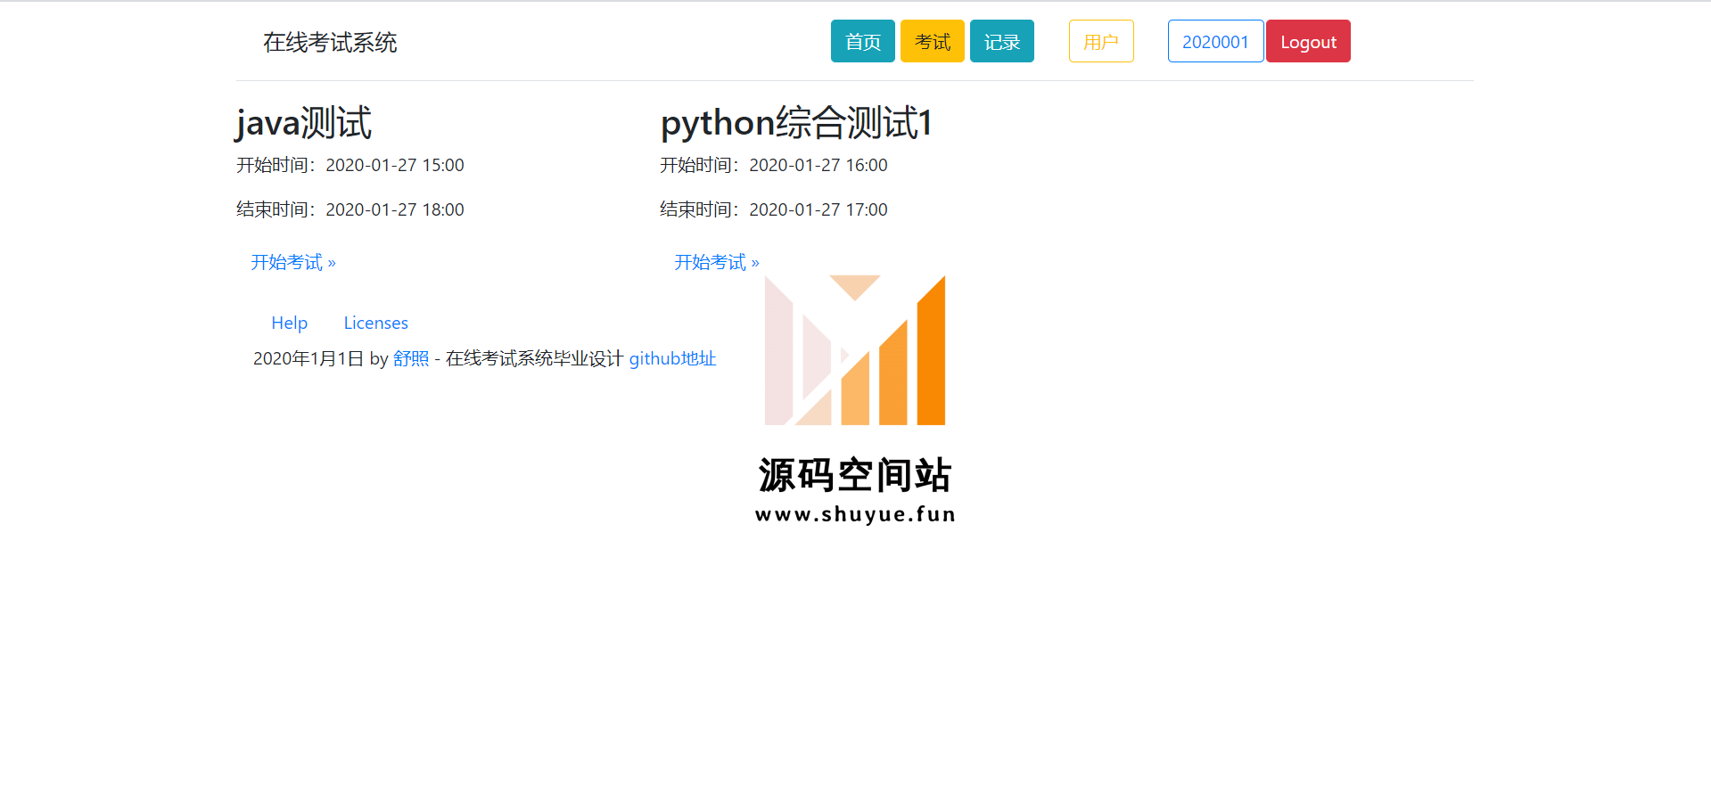
Task: Start the python综合测试1 exam via 开始考试
Action: tap(717, 262)
